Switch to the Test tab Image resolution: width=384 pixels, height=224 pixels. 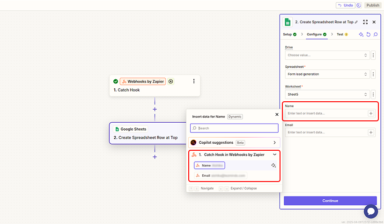coord(342,35)
